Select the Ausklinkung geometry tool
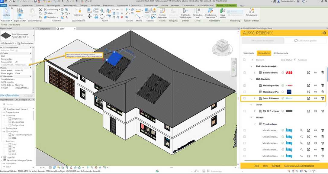 [51, 10]
